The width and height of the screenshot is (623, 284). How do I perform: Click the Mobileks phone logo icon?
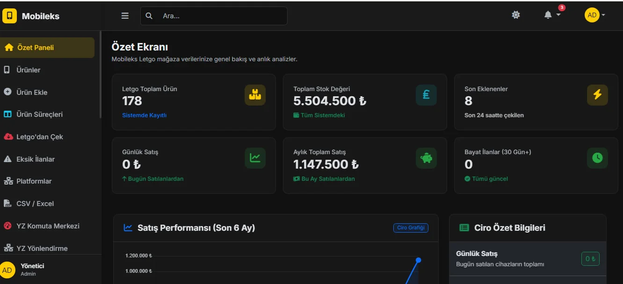point(9,16)
